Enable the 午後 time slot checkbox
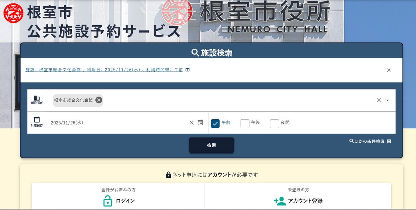 point(245,123)
